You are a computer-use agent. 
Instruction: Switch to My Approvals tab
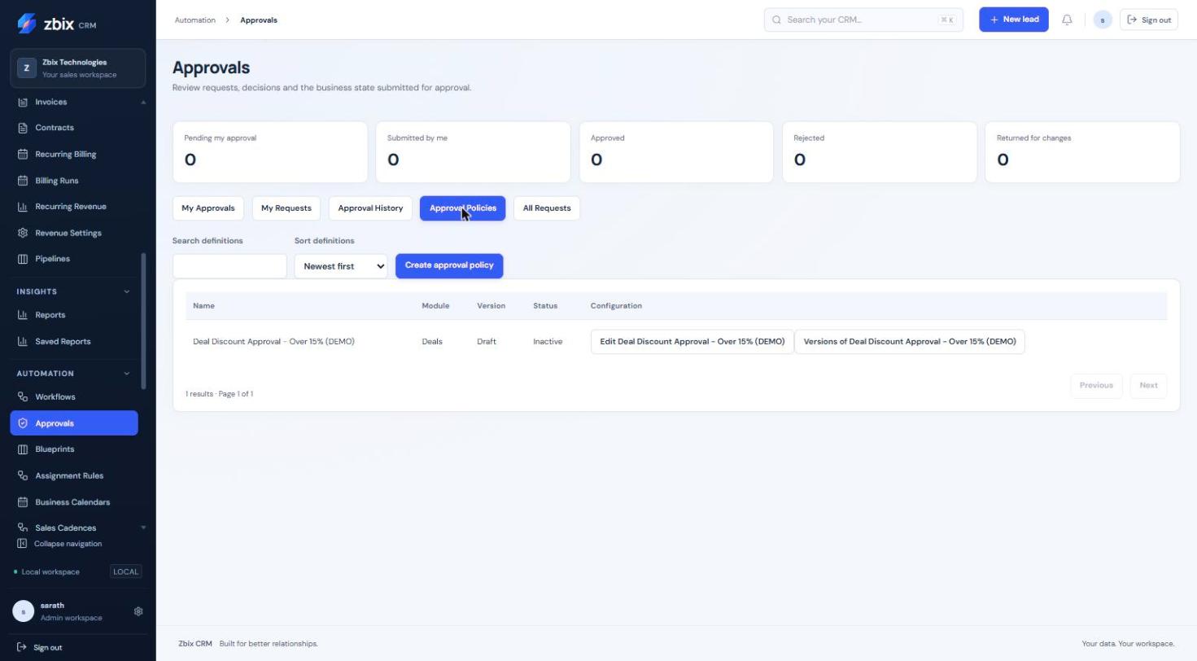(208, 208)
